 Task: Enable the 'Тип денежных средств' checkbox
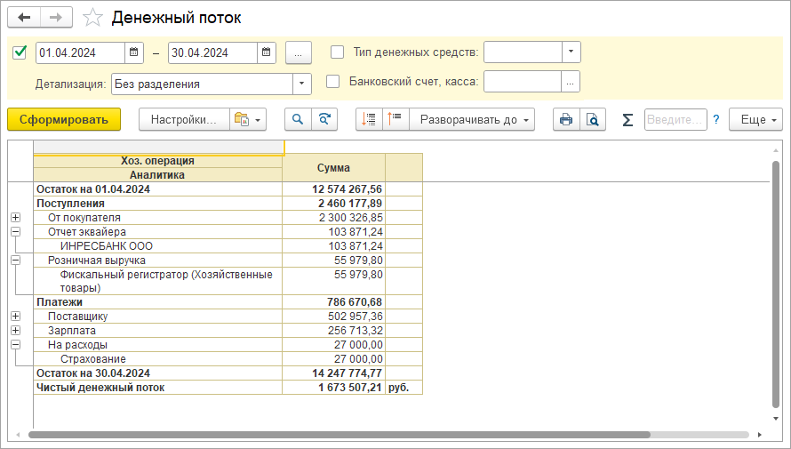pyautogui.click(x=335, y=52)
